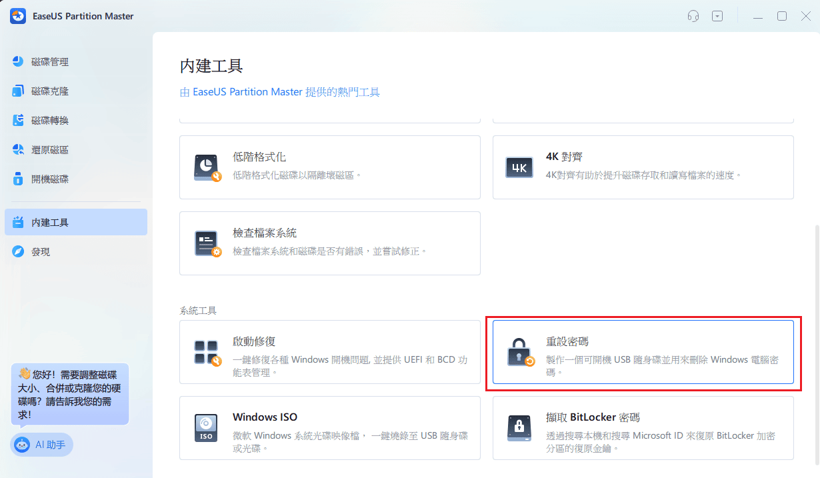Open 開機磁碟 from the sidebar

[x=47, y=179]
